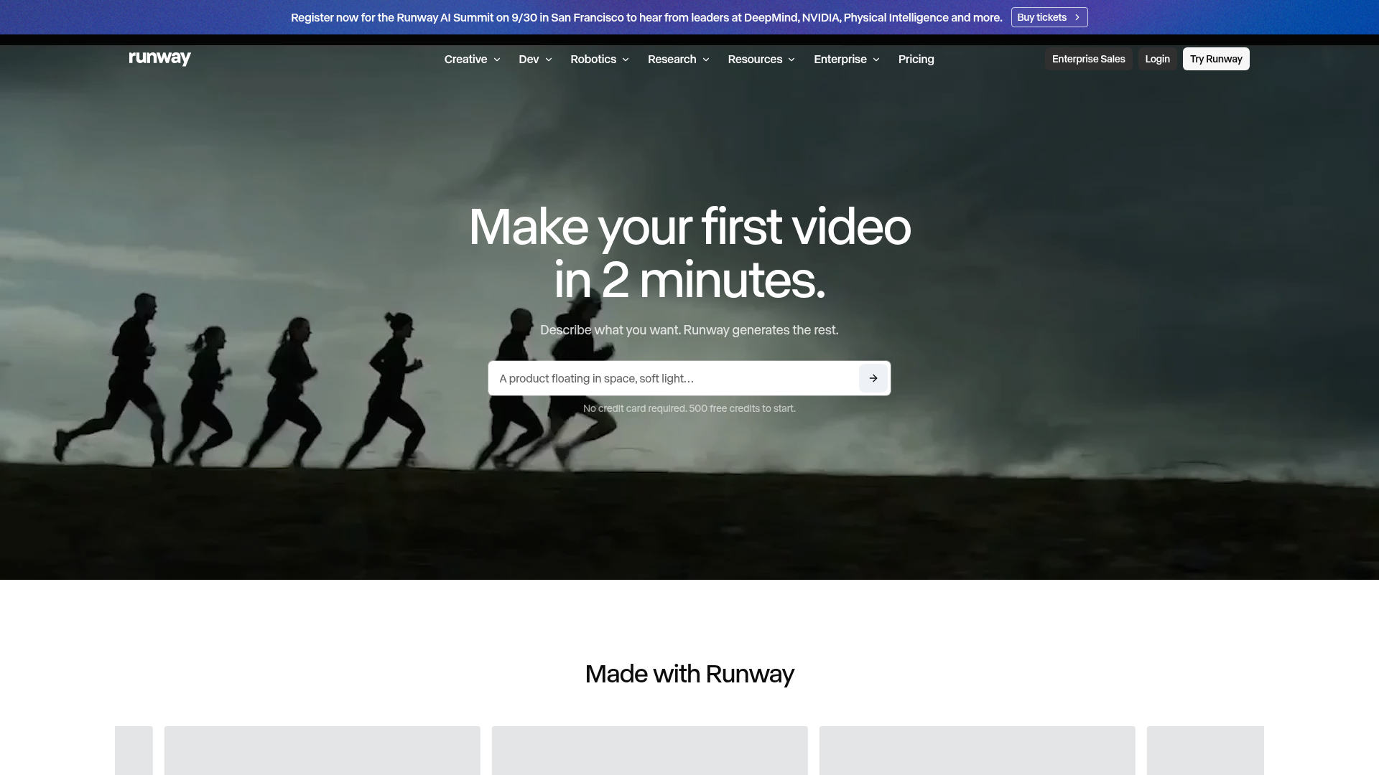Open the Dev menu
1379x775 pixels.
pos(535,59)
